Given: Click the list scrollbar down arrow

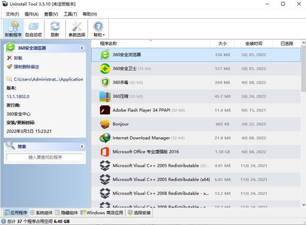Looking at the screenshot, I should pyautogui.click(x=304, y=205).
